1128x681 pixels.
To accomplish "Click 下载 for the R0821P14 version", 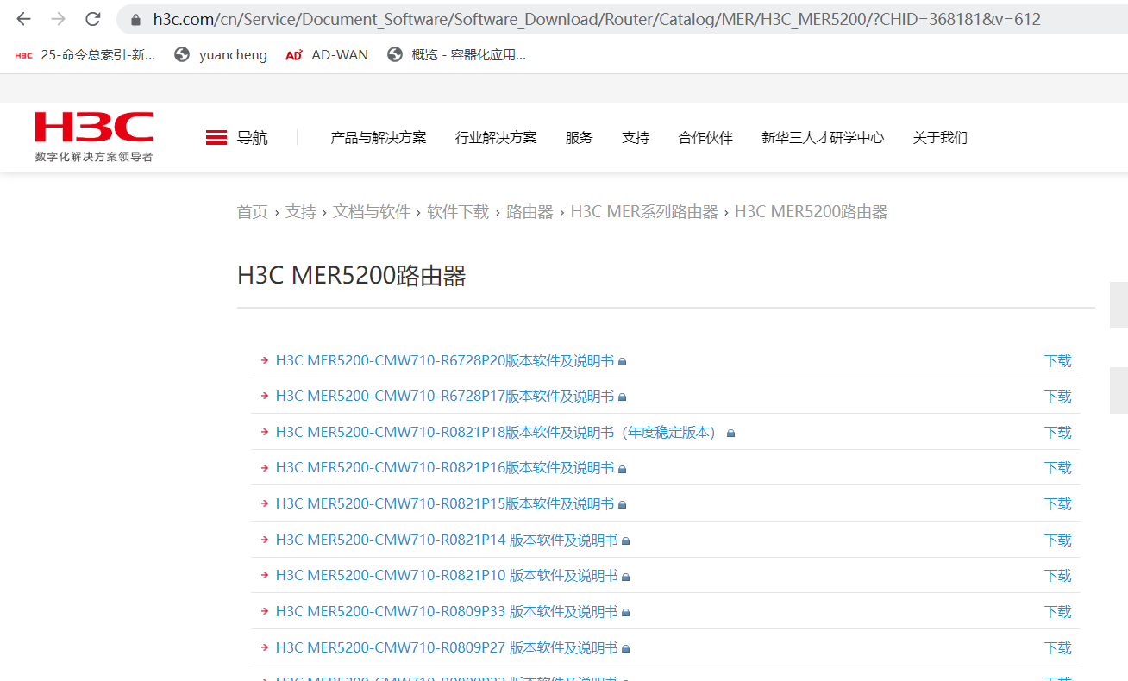I will pos(1057,540).
